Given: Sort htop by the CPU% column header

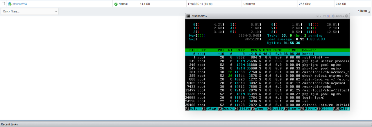Looking at the screenshot, I should pyautogui.click(x=267, y=50).
